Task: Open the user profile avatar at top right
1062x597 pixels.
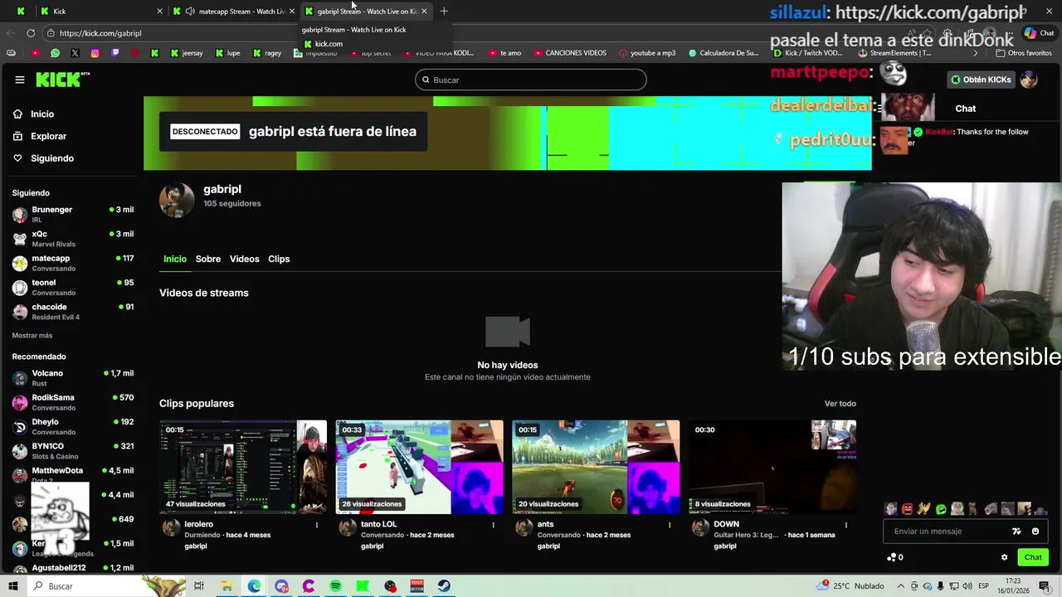Action: click(1029, 80)
